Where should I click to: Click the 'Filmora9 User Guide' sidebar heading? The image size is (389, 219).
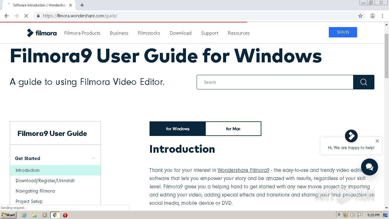coord(52,134)
